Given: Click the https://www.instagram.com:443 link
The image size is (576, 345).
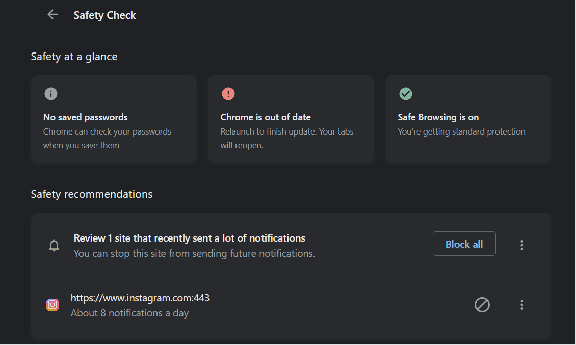Looking at the screenshot, I should tap(140, 298).
